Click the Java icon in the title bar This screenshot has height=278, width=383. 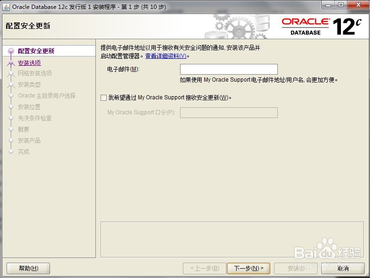(x=6, y=7)
